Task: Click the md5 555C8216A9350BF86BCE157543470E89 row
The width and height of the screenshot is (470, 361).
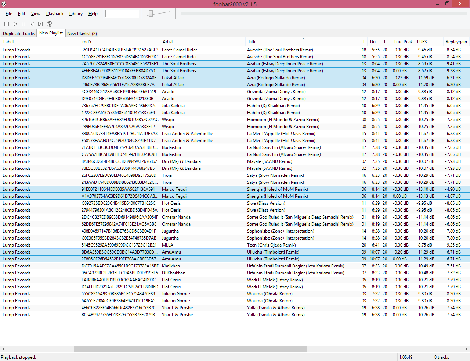Action: click(x=235, y=294)
